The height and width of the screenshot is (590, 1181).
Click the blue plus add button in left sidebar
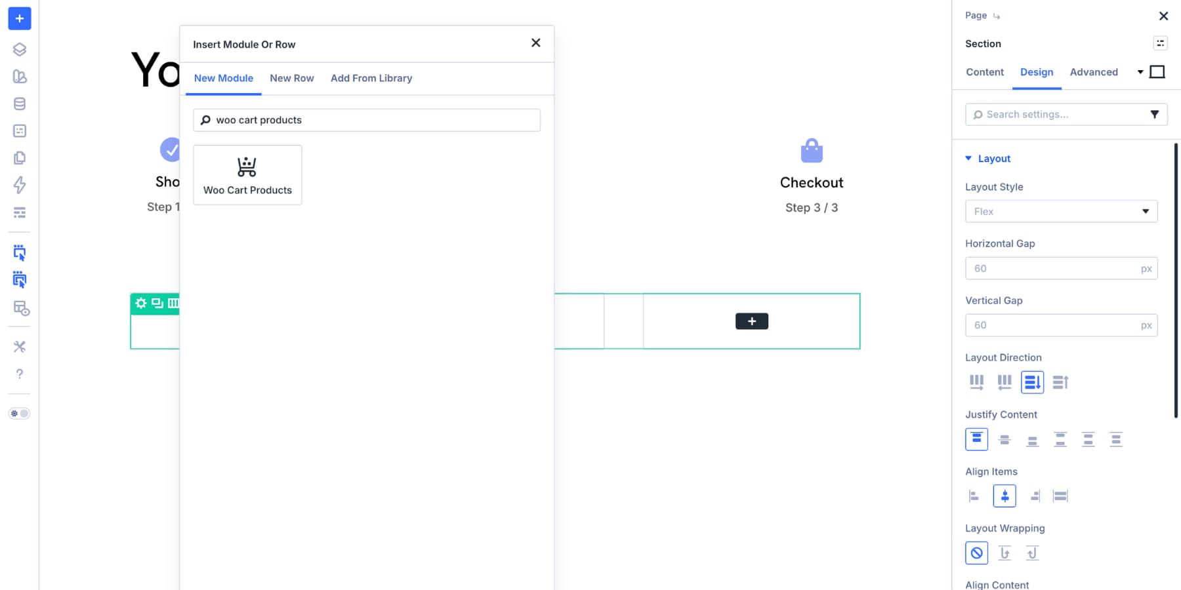tap(20, 18)
